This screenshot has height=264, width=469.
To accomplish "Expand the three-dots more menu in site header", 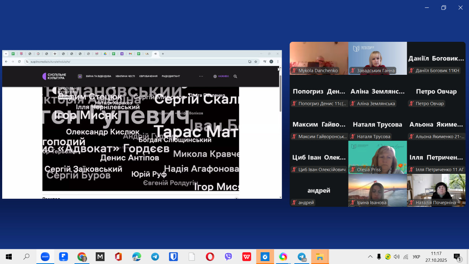I will click(201, 76).
